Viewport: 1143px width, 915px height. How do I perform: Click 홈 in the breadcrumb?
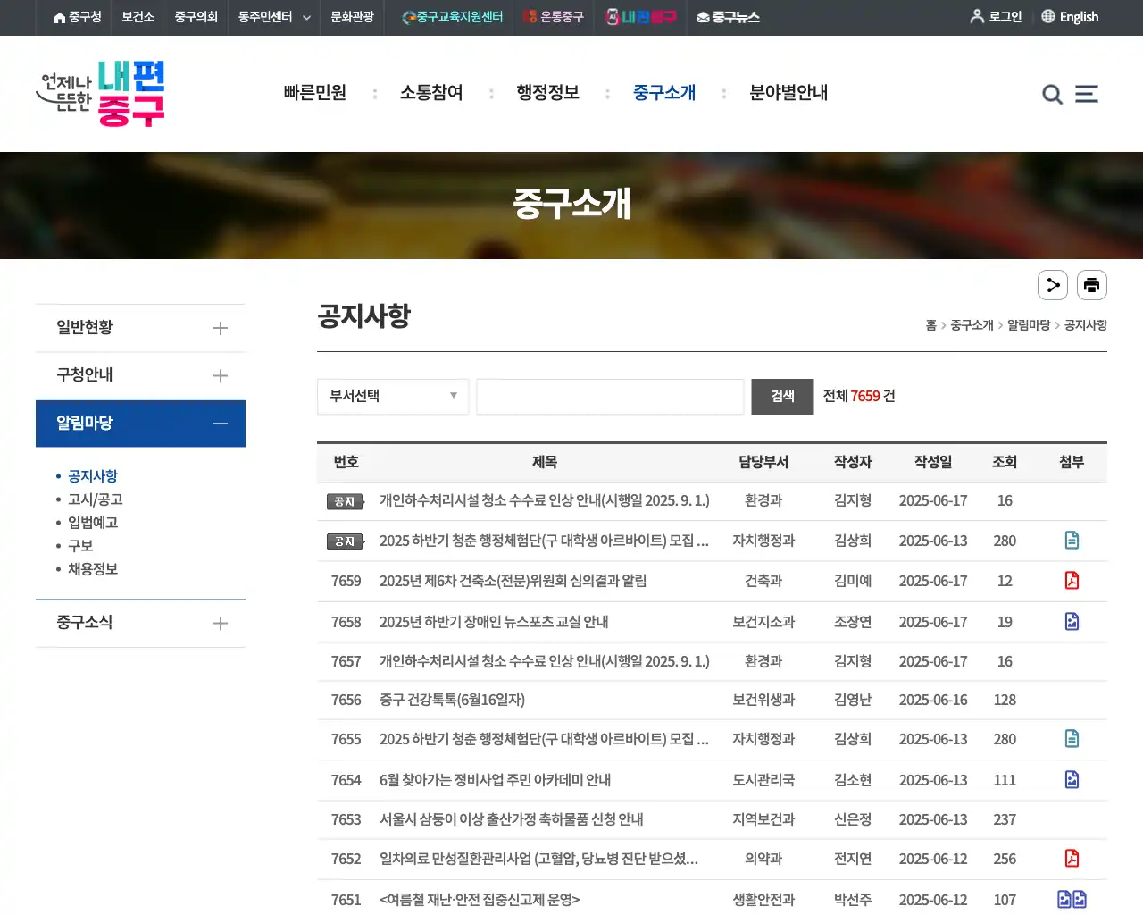930,325
